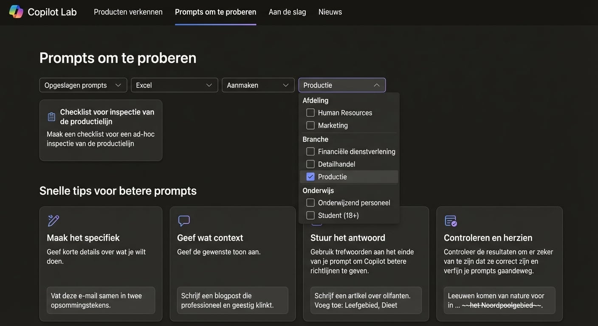Check the Marketing filter
Image resolution: width=598 pixels, height=326 pixels.
coord(310,125)
